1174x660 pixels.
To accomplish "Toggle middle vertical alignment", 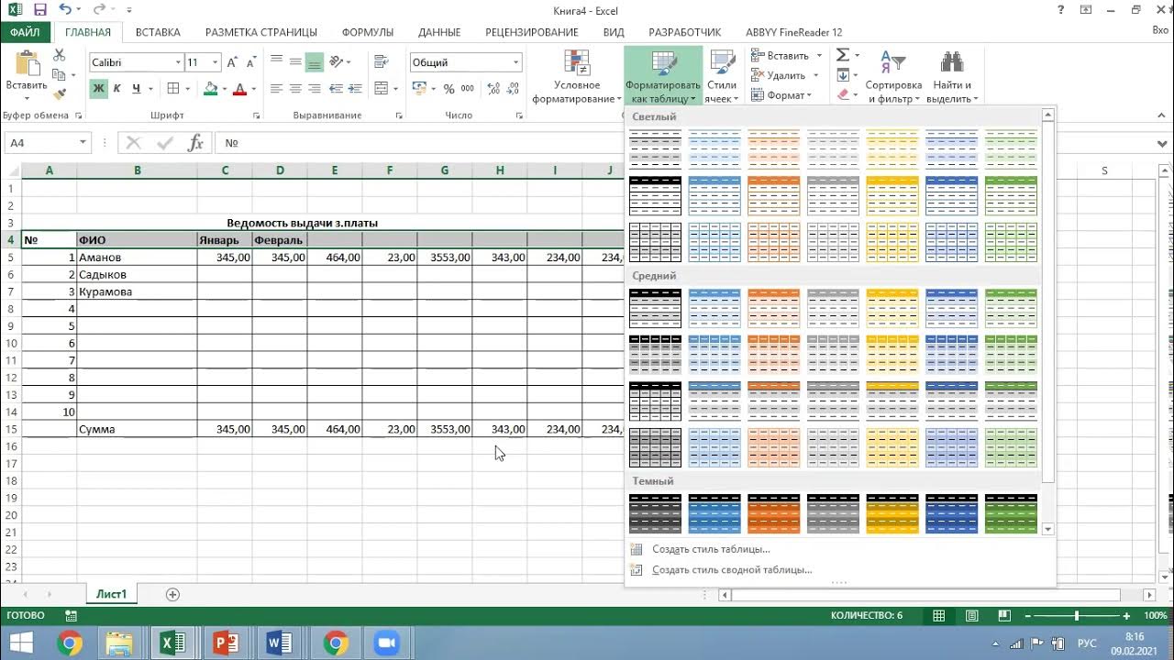I will (x=295, y=62).
